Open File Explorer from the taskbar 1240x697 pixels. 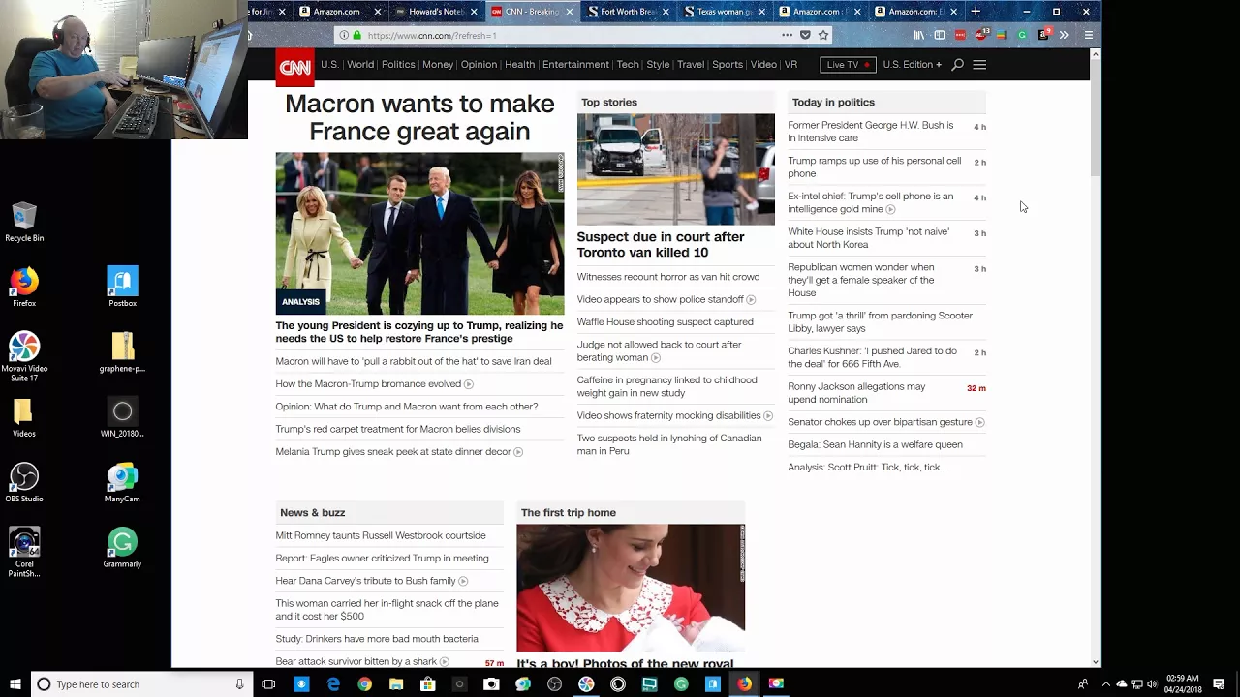(x=396, y=684)
